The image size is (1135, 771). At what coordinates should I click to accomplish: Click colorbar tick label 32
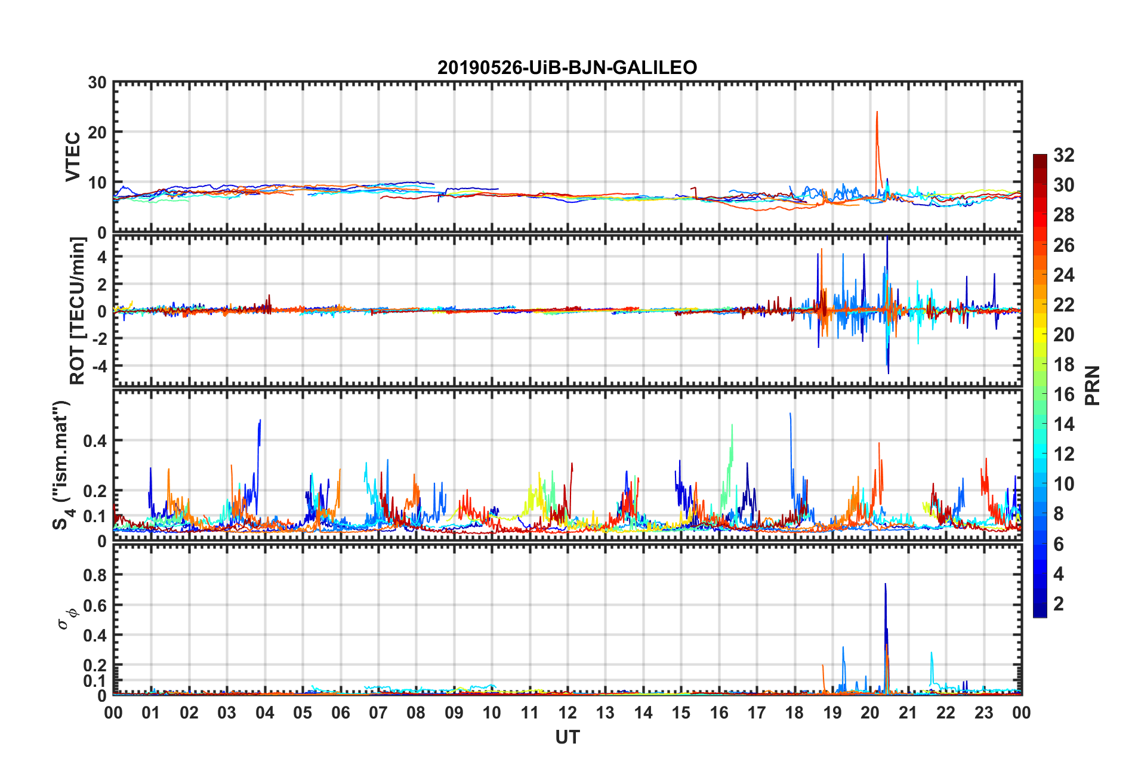coord(1063,155)
